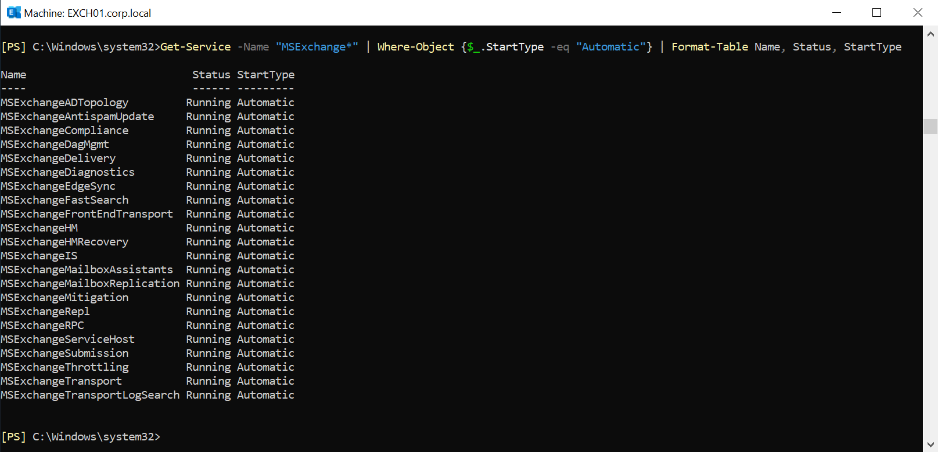Click the MSExchangeFrontEndTransport service name
The image size is (938, 452).
87,214
